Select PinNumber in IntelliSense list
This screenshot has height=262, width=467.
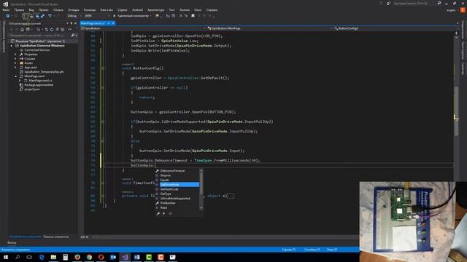coord(168,203)
